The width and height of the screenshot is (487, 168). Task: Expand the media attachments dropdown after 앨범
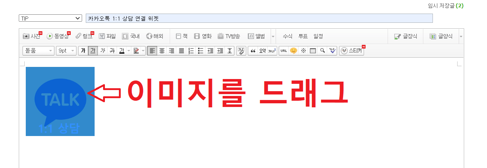click(x=273, y=36)
